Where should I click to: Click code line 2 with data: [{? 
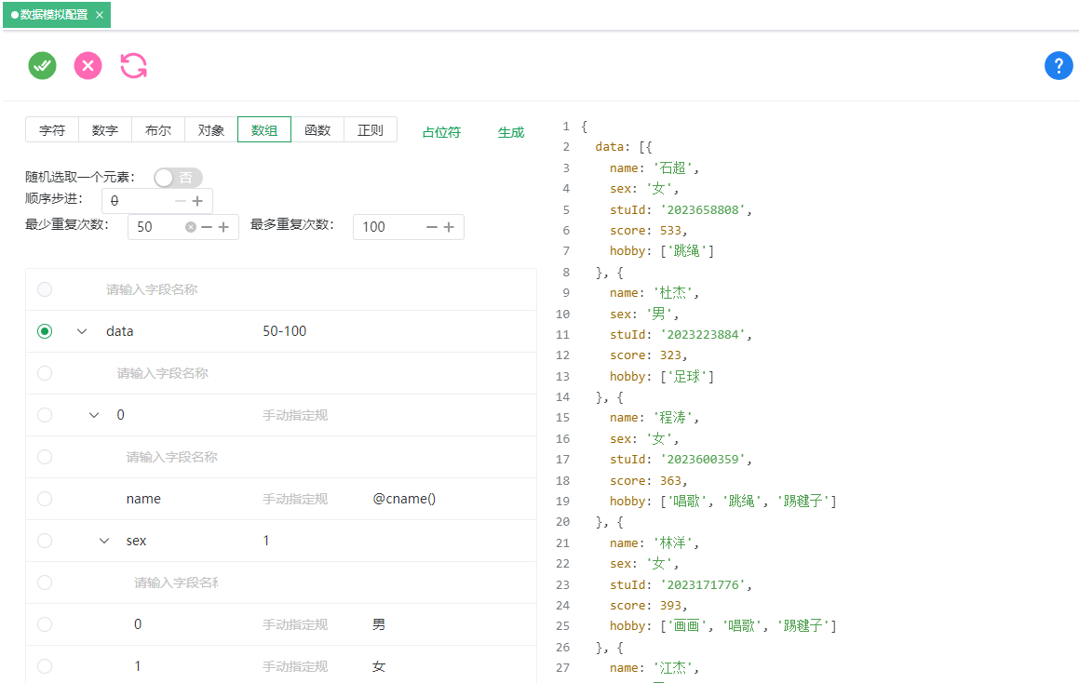tap(624, 146)
